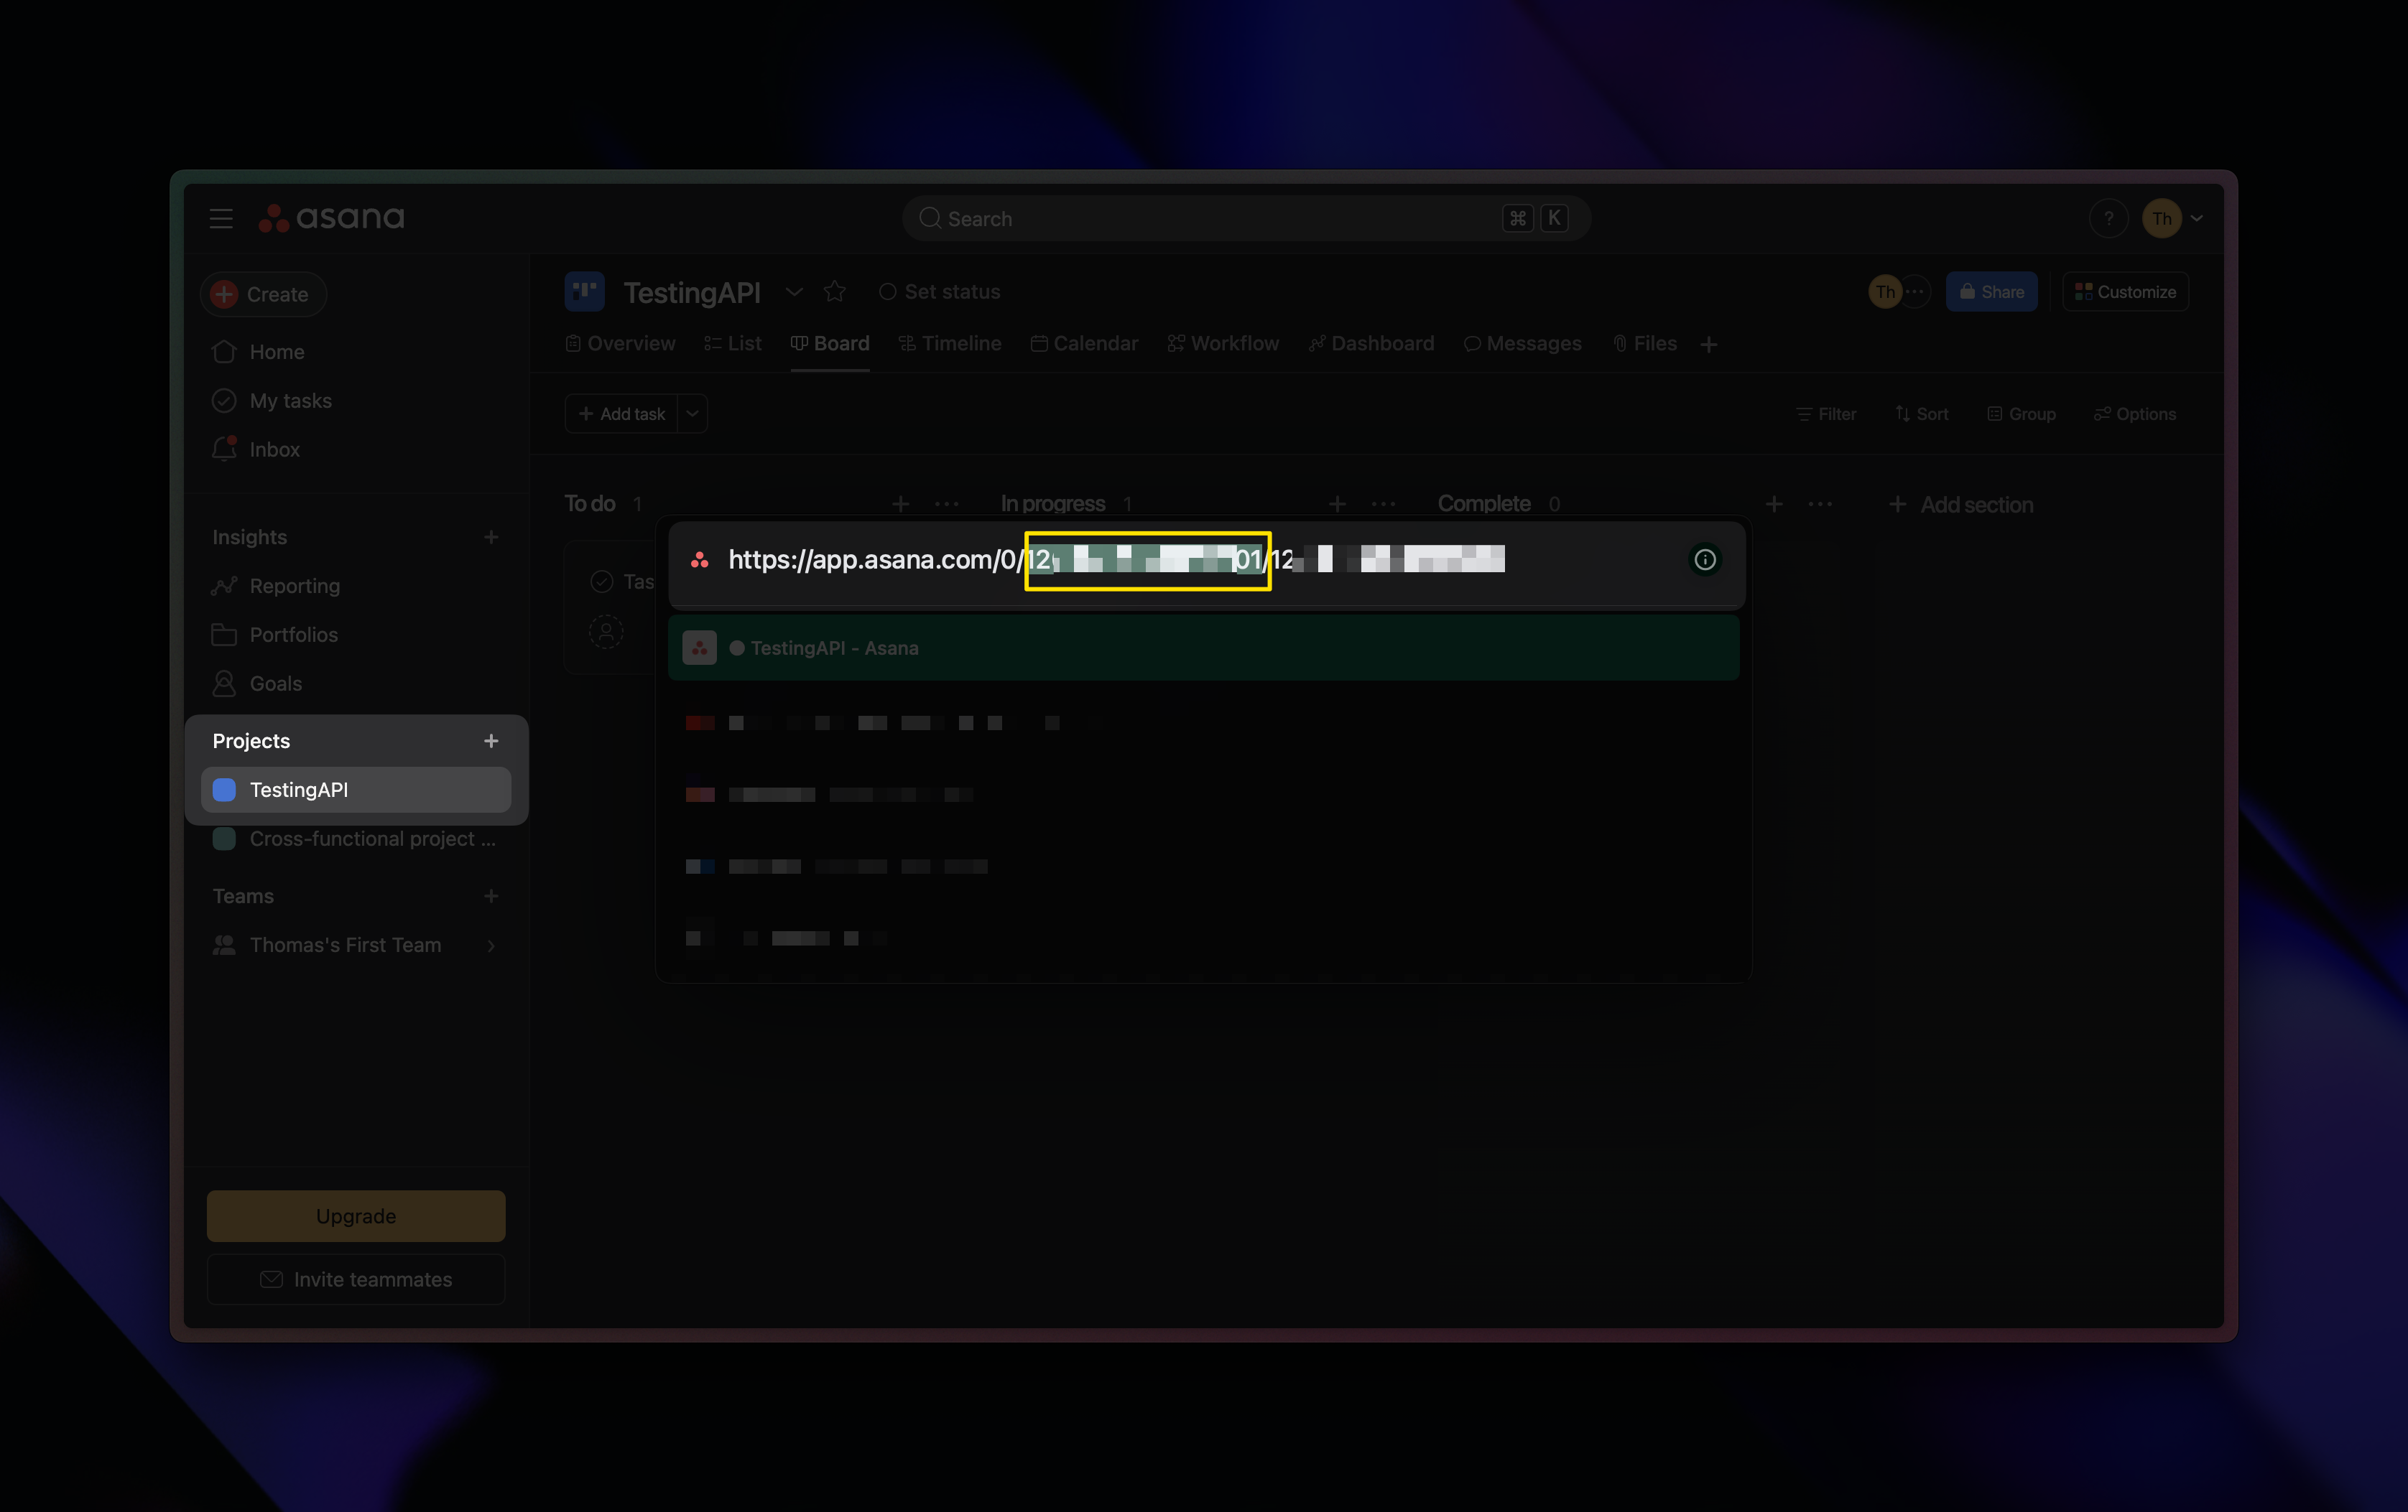
Task: Click the blue TestingAPI project color square
Action: pyautogui.click(x=224, y=790)
